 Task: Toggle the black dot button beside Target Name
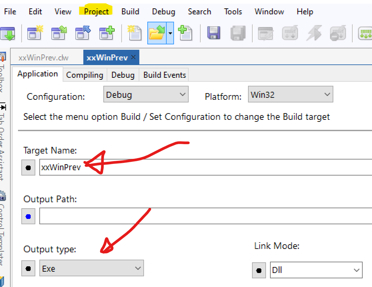point(28,168)
